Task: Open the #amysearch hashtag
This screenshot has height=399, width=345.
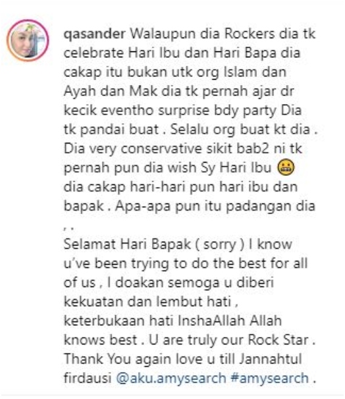Action: [x=270, y=378]
